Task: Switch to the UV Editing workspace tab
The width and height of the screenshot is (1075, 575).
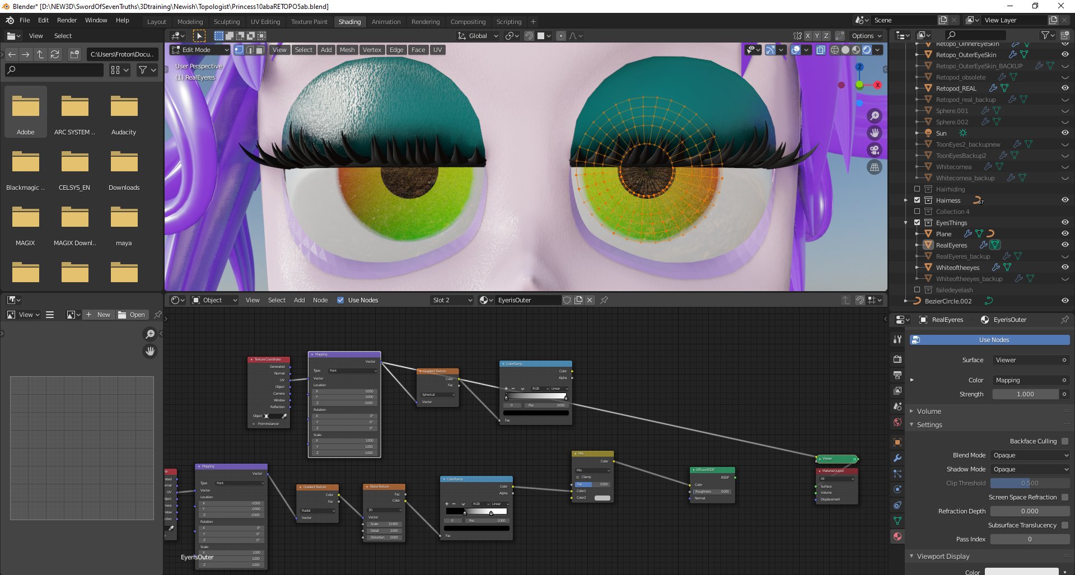Action: 265,22
